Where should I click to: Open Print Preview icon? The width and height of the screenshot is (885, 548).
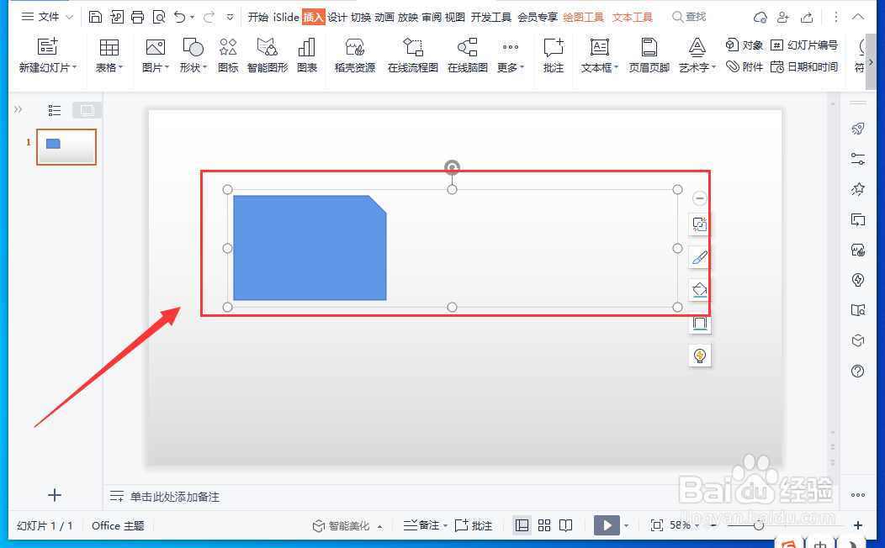coord(159,17)
